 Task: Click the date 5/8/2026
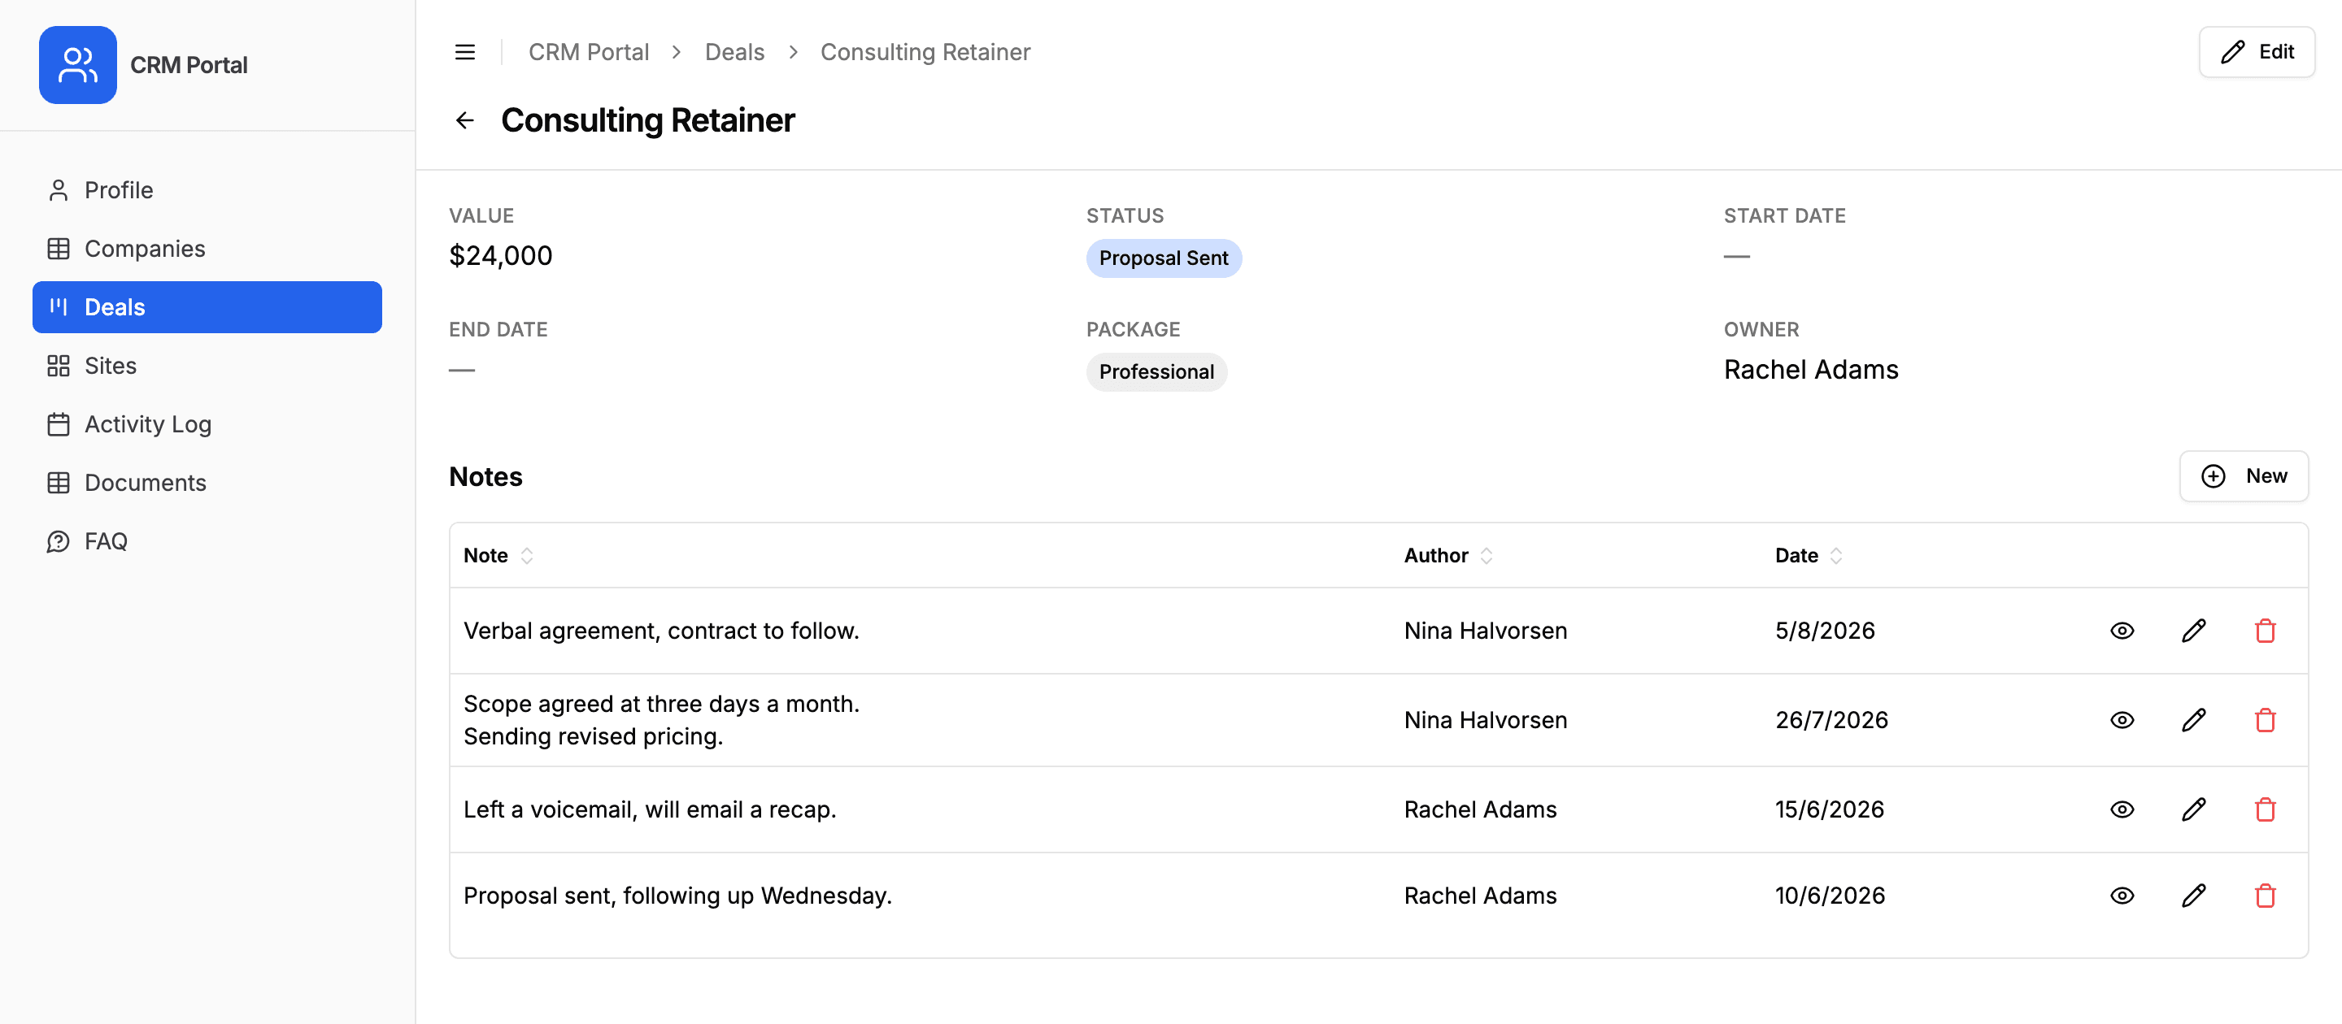1825,631
